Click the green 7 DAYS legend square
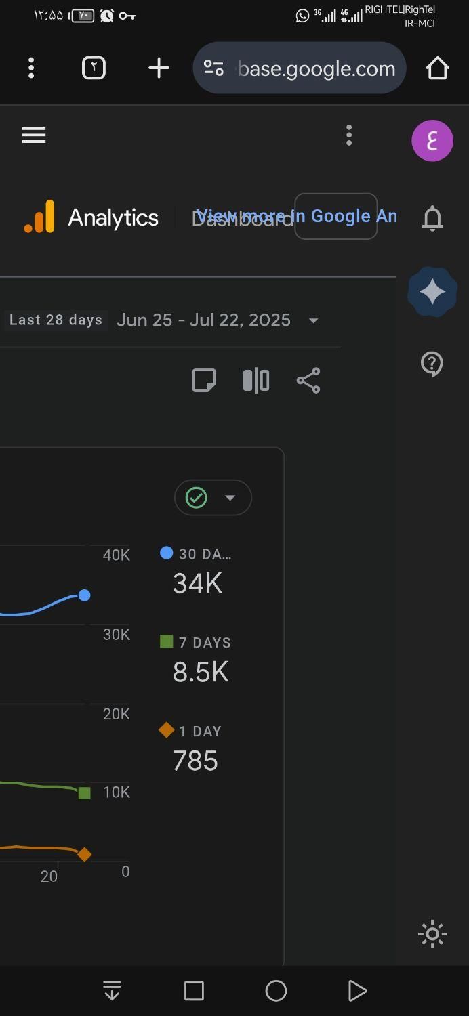This screenshot has width=469, height=1016. click(x=166, y=641)
